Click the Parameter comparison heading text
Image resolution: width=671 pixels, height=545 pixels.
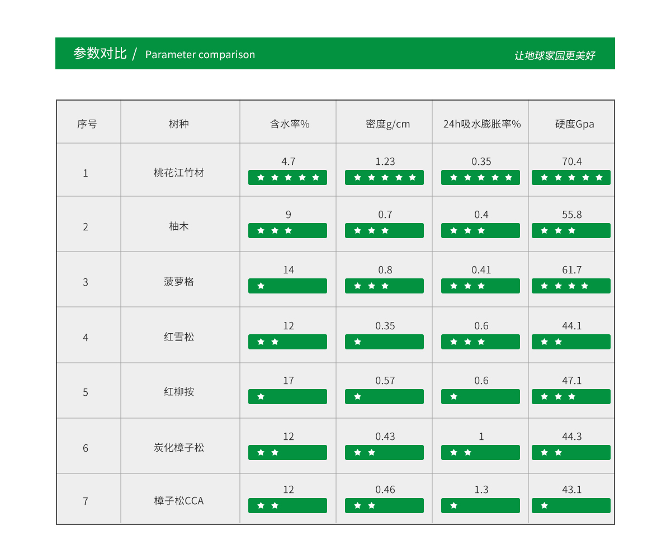(200, 55)
